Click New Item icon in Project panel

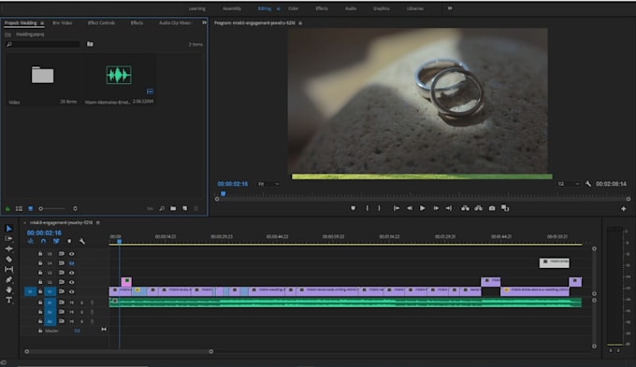[185, 208]
